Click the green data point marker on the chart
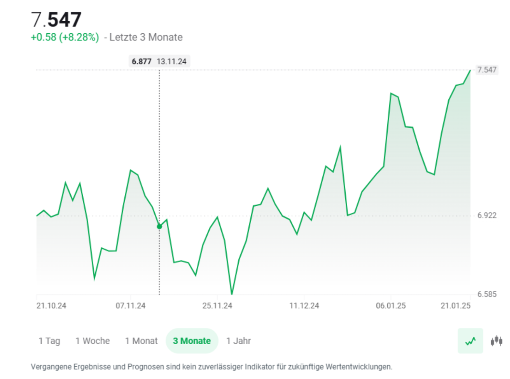The width and height of the screenshot is (510, 379). pos(160,226)
